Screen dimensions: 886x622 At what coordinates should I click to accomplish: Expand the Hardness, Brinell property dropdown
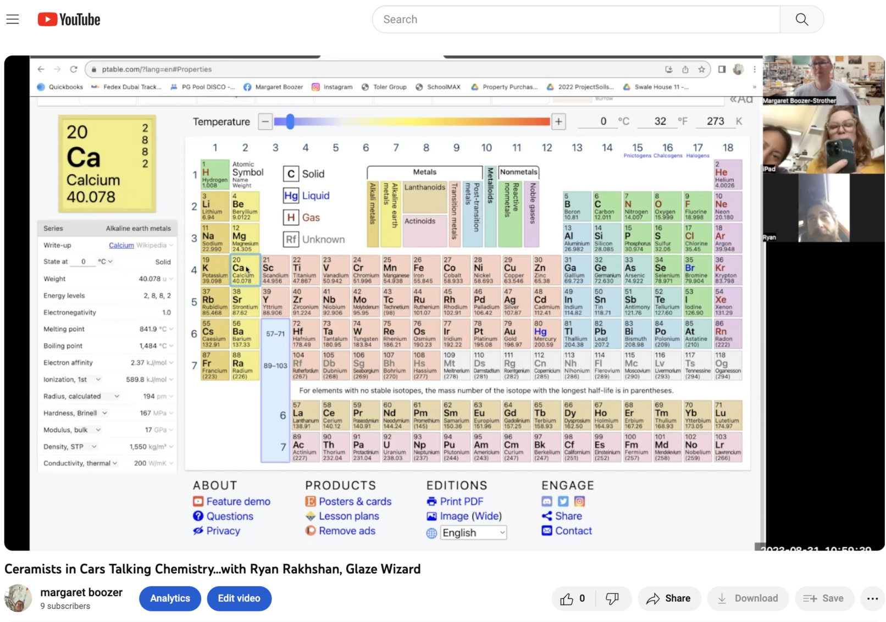(x=104, y=413)
